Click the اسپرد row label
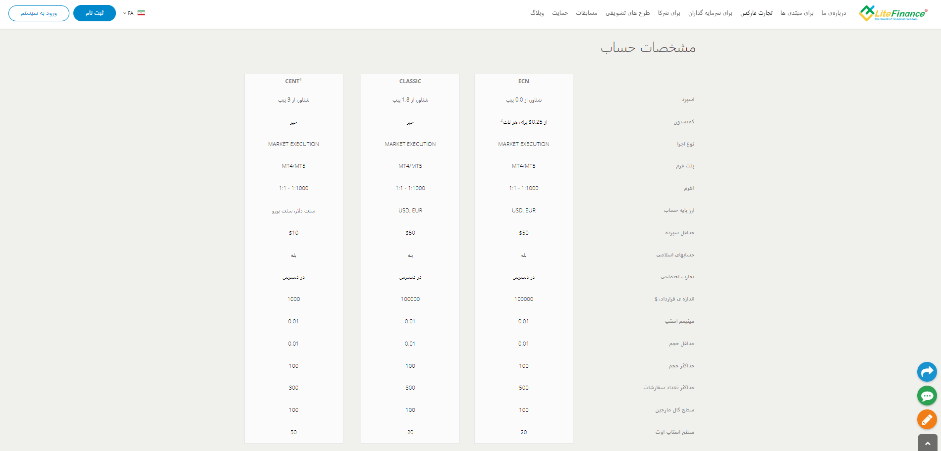 point(688,100)
